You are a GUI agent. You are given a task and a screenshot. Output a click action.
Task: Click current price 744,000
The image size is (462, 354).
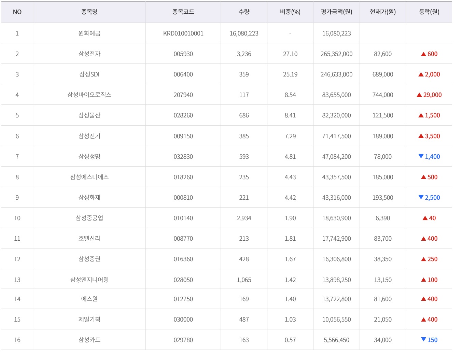pyautogui.click(x=382, y=95)
